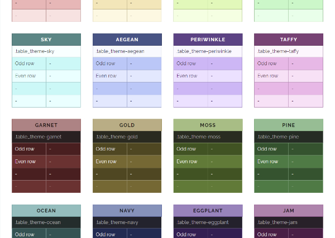Click 'Odd row' cell in Eggplant table

tap(190, 234)
